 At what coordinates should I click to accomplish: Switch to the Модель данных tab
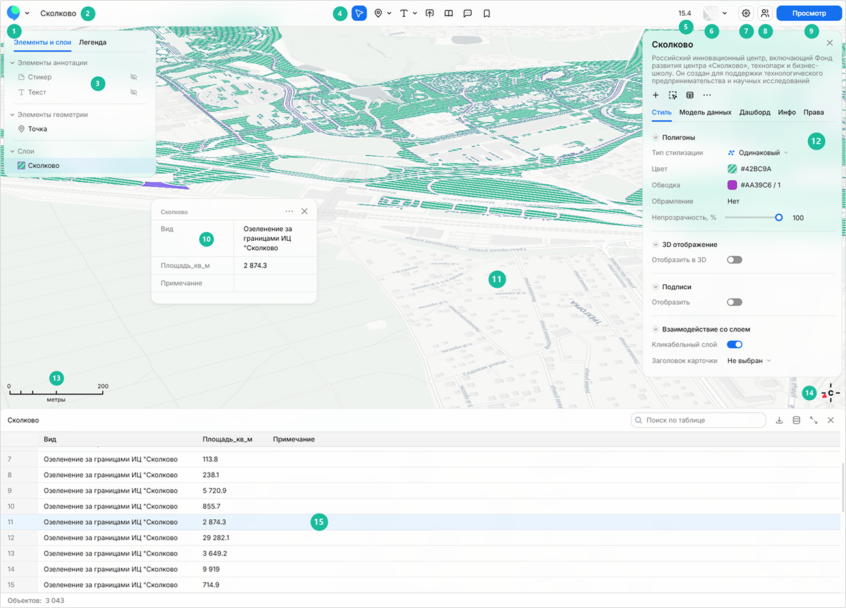(x=705, y=112)
